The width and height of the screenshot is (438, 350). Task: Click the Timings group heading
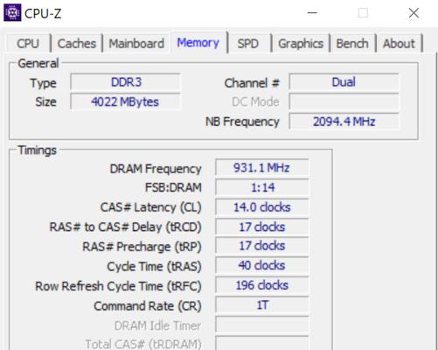[38, 150]
